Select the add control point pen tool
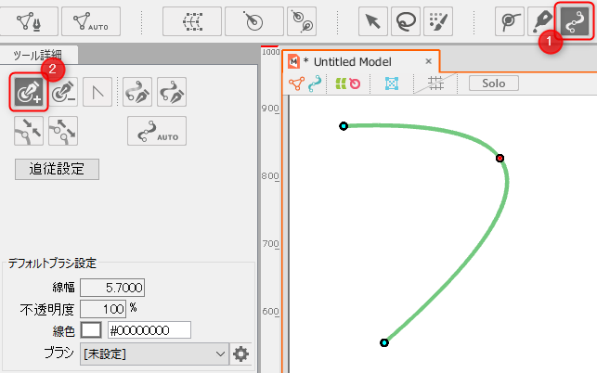The width and height of the screenshot is (597, 373). coord(29,91)
